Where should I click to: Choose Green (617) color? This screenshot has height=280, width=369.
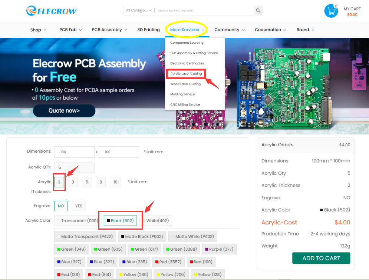(x=144, y=249)
